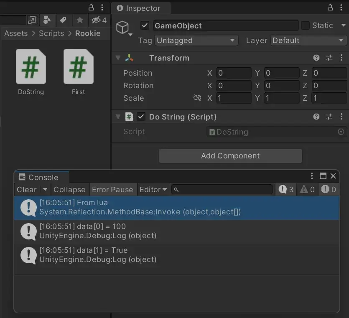Image resolution: width=349 pixels, height=318 pixels.
Task: Click the Rotation Y value field
Action: click(x=282, y=86)
